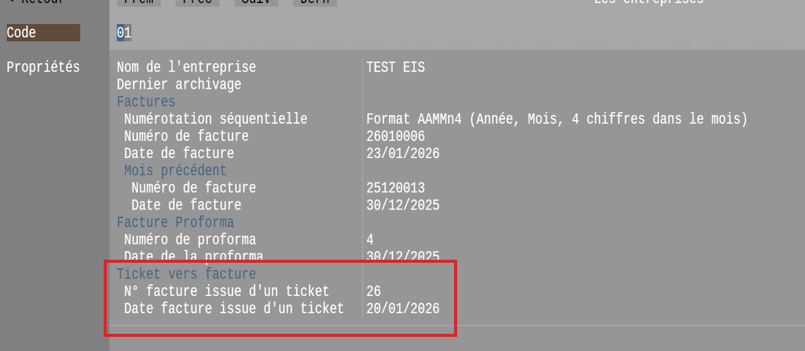The width and height of the screenshot is (805, 351).
Task: Click invoice number 26010006
Action: [395, 136]
